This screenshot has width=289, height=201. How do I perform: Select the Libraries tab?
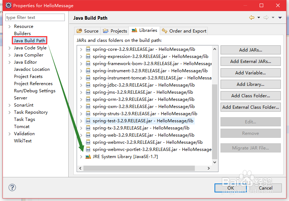point(144,30)
